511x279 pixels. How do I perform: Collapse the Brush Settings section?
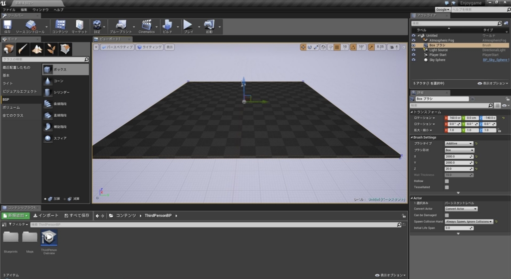tap(412, 138)
